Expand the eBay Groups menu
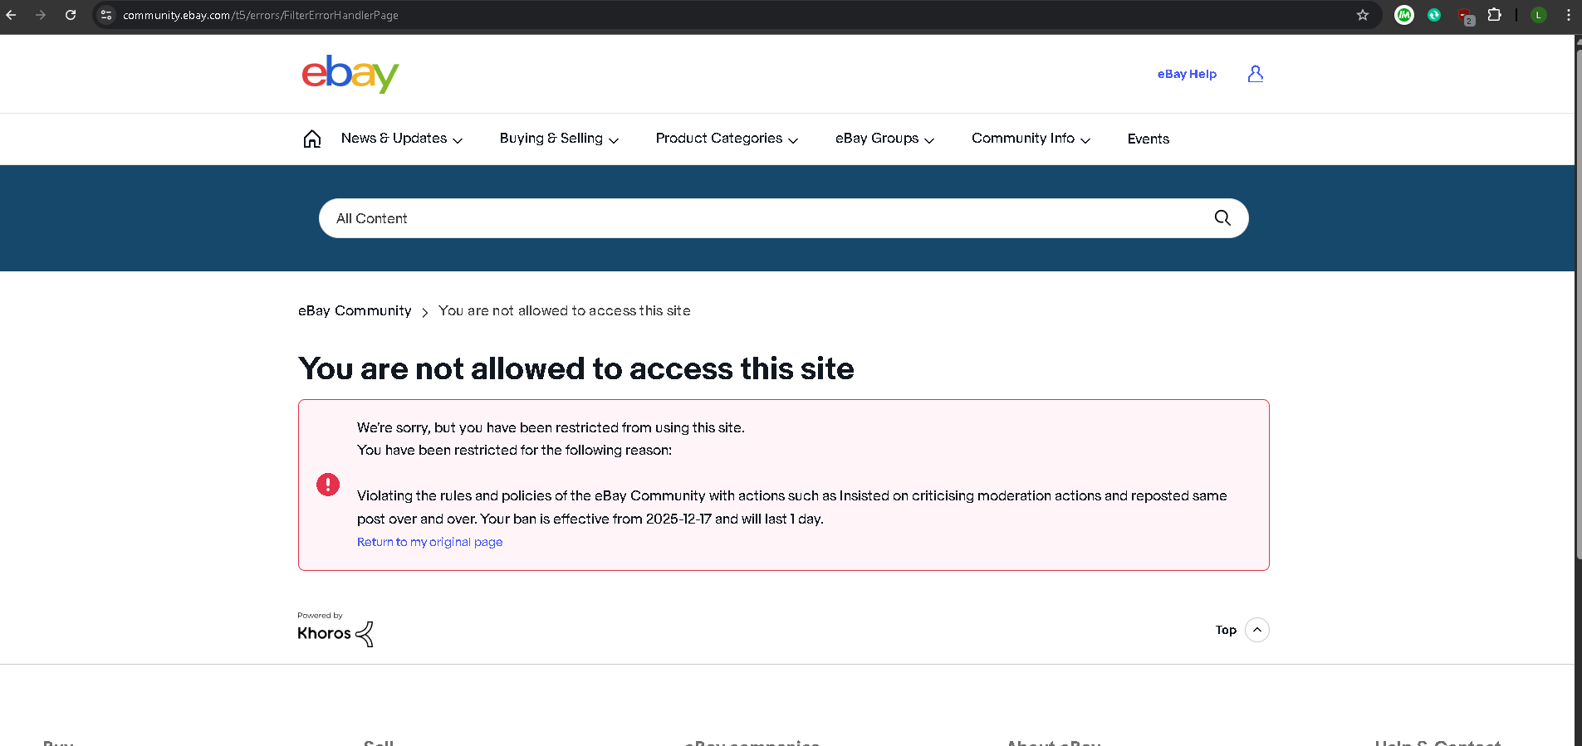Viewport: 1582px width, 746px height. pos(884,139)
